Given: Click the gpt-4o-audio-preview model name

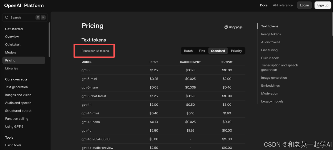Looking at the screenshot, I should [x=97, y=148].
